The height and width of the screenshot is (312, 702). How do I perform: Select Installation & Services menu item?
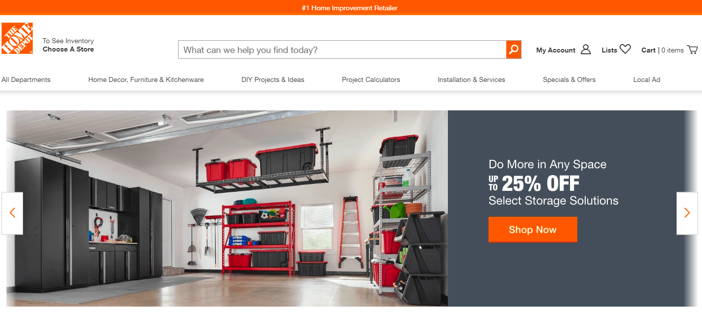coord(471,79)
